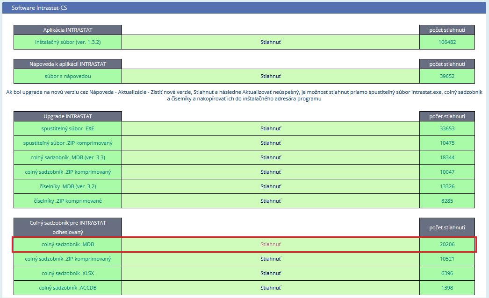Viewport: 489px width, 298px height.
Task: Download the colný sadzobník .XLSX file
Action: [x=271, y=273]
